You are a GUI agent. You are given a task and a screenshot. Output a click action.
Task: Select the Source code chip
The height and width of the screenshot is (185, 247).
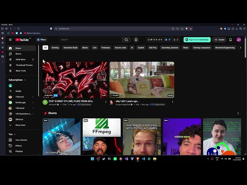[120, 48]
